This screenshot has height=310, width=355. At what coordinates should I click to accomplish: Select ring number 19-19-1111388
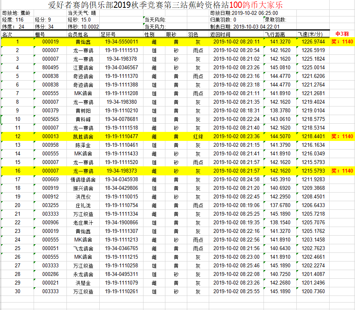pyautogui.click(x=122, y=85)
